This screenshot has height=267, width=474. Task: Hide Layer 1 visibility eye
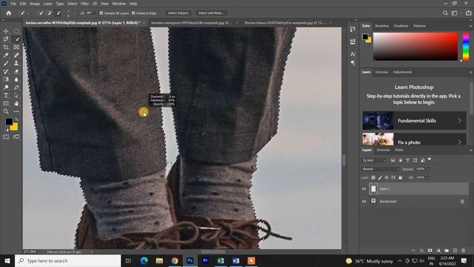(x=364, y=188)
